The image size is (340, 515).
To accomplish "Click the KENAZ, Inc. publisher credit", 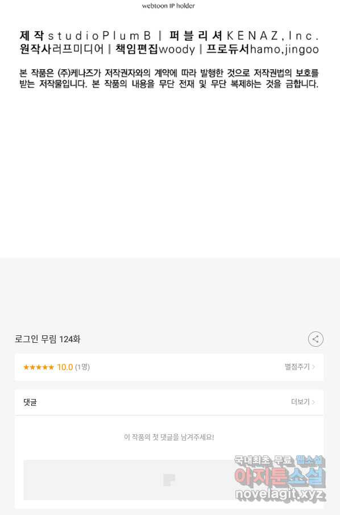I will 273,35.
